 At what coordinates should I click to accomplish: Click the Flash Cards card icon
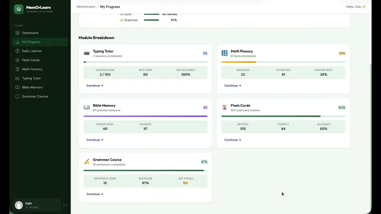tap(224, 107)
